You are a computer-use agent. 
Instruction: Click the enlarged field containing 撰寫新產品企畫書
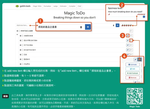pyautogui.click(x=61, y=27)
